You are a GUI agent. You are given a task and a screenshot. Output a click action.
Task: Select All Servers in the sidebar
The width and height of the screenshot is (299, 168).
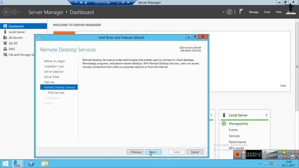tap(15, 38)
